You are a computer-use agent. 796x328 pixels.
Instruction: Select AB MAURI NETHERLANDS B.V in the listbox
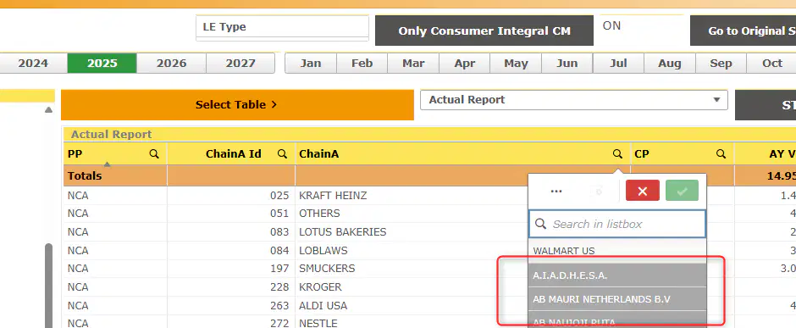click(x=617, y=299)
